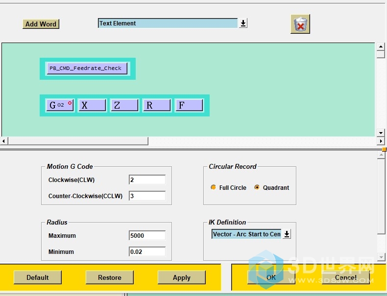This screenshot has width=387, height=296.
Task: Click the Vector - Arc Start to Center field
Action: pyautogui.click(x=246, y=234)
